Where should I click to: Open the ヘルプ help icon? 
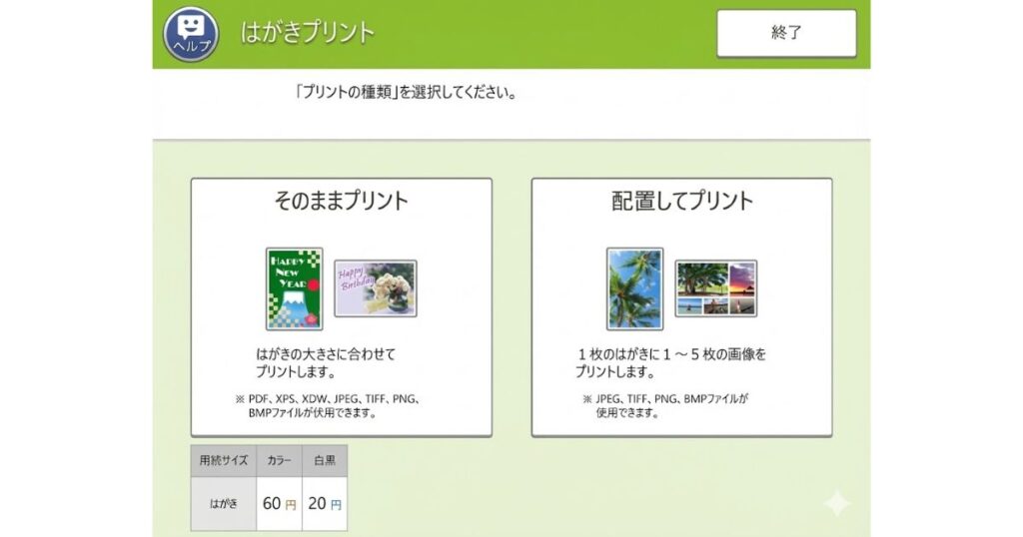[x=190, y=33]
